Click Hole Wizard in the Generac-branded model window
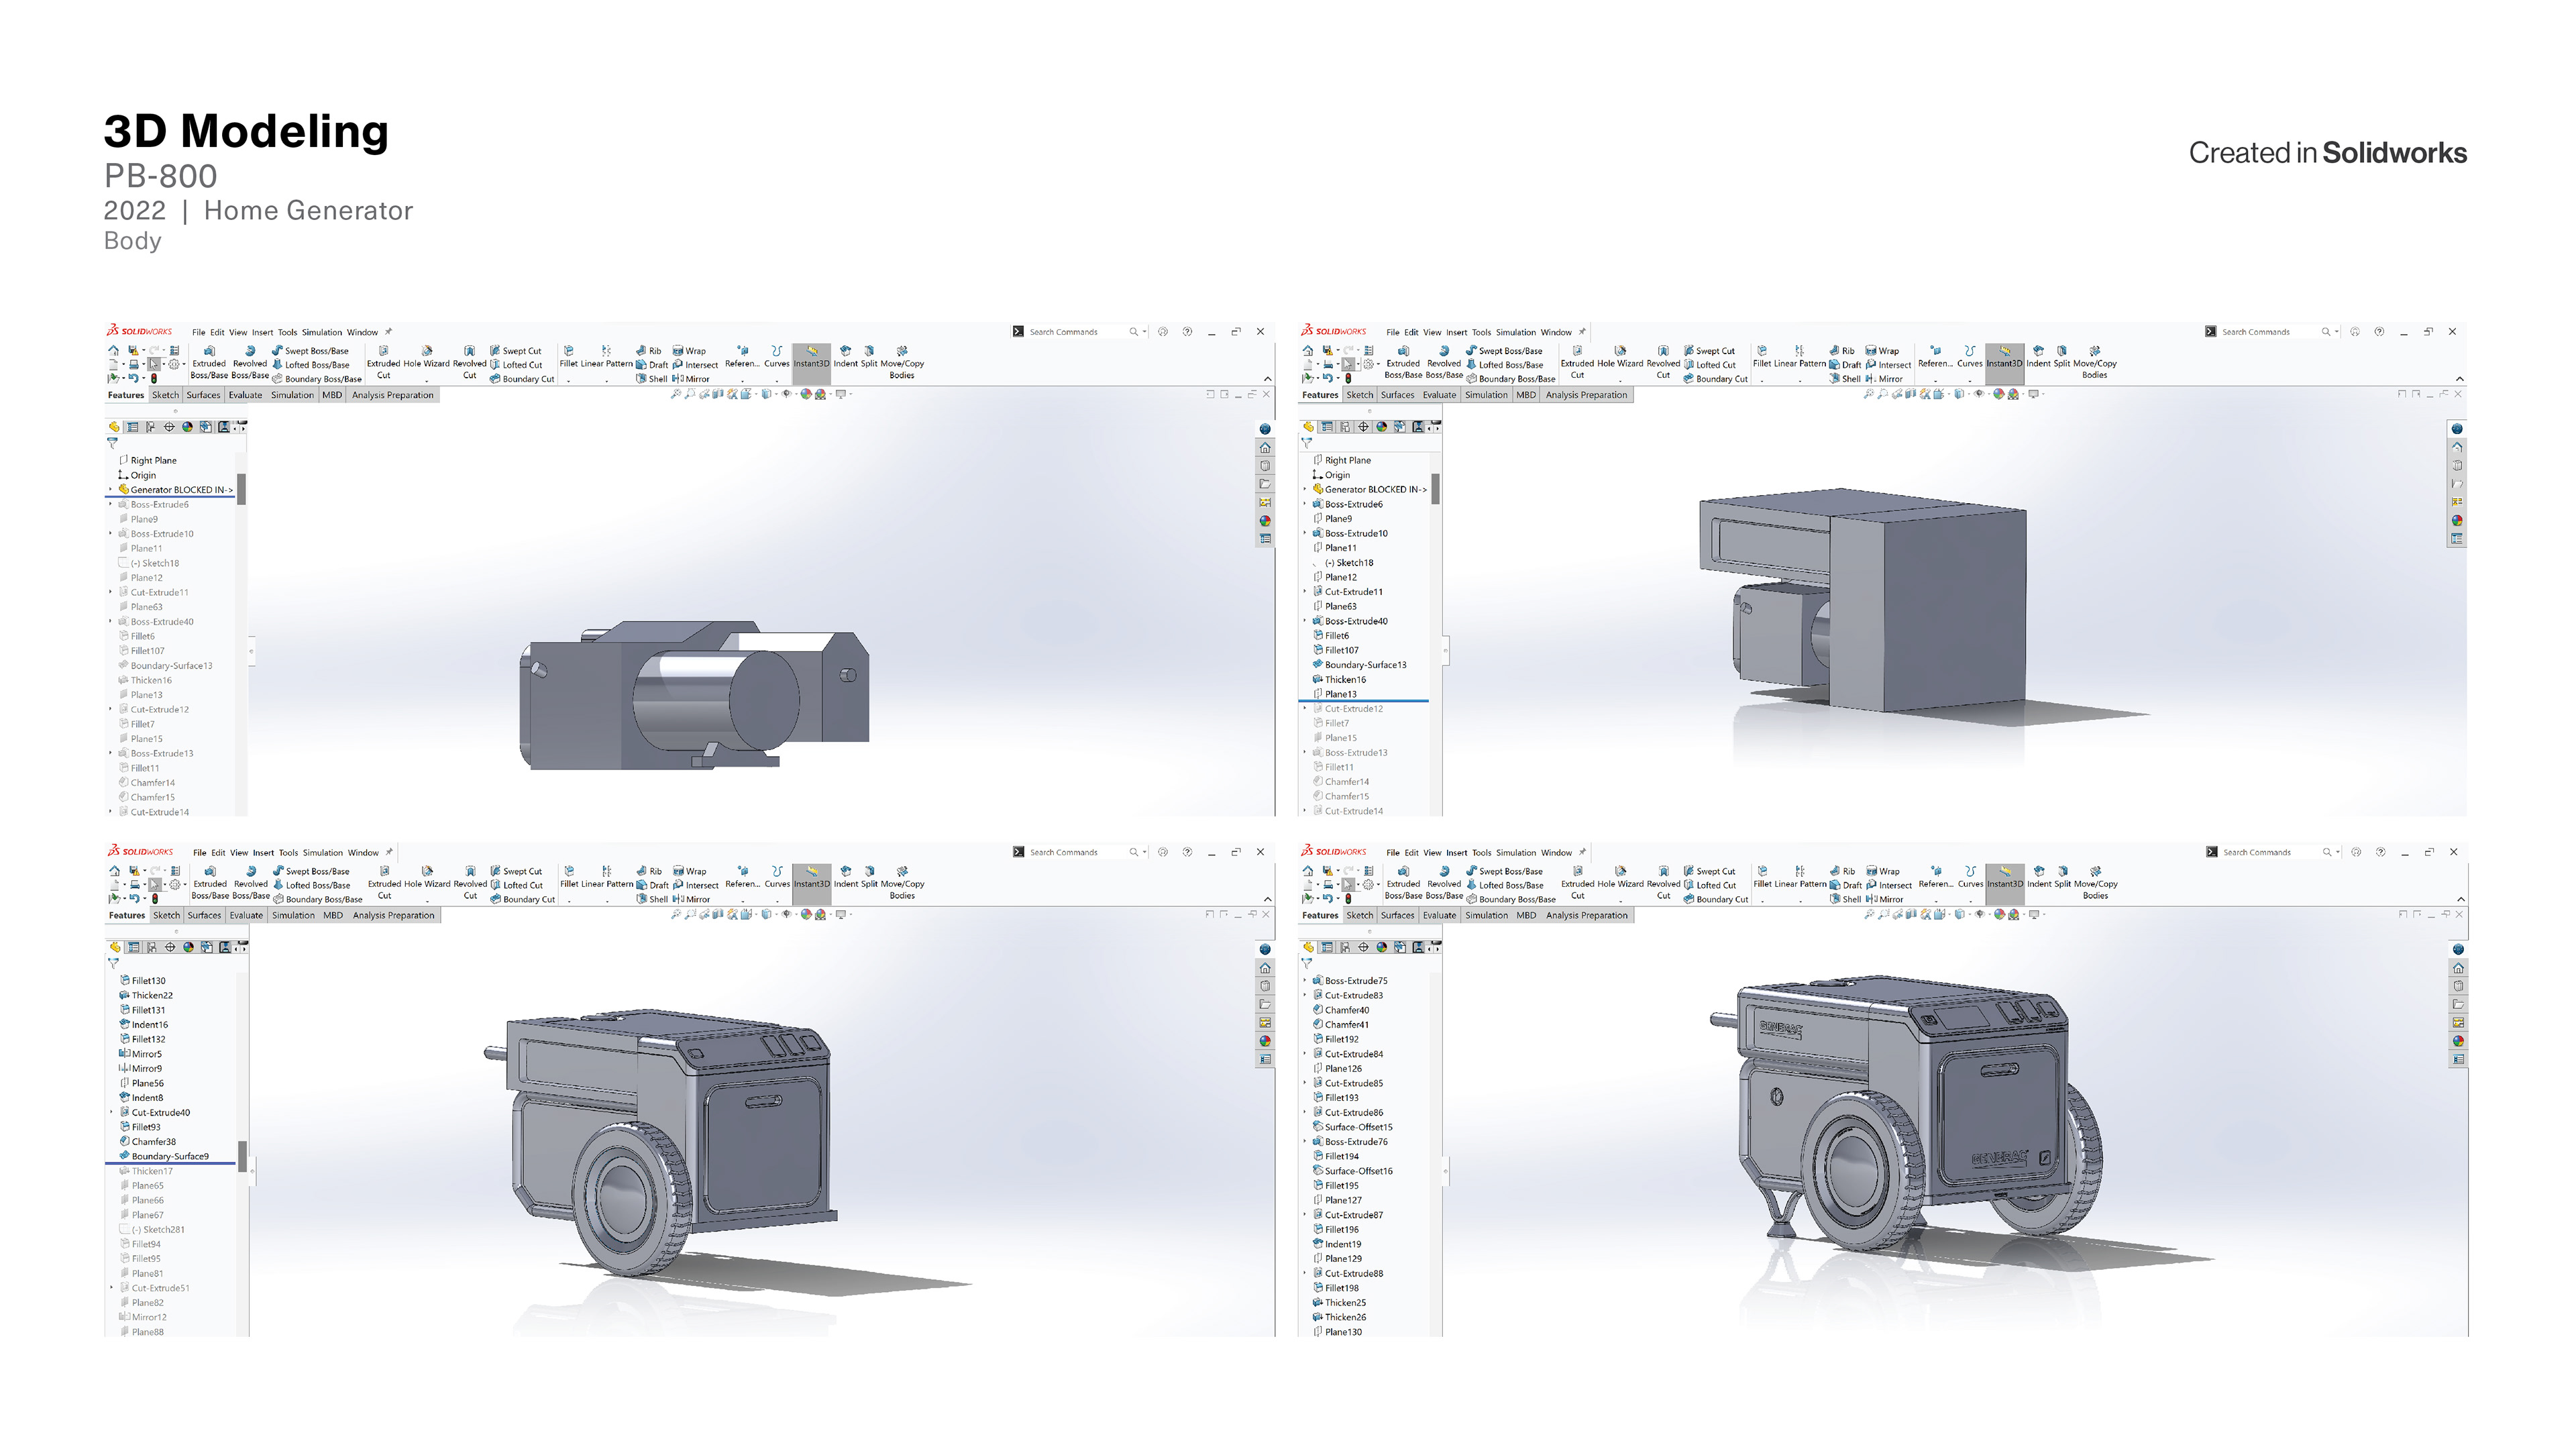The height and width of the screenshot is (1449, 2576). coord(1620,877)
